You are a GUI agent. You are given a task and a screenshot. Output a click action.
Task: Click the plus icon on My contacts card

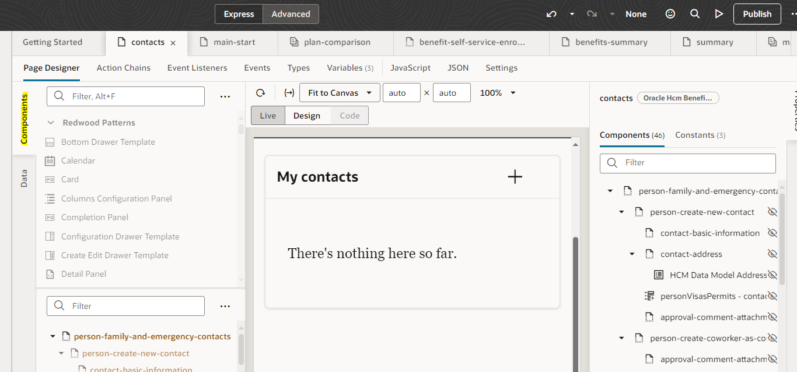[515, 176]
